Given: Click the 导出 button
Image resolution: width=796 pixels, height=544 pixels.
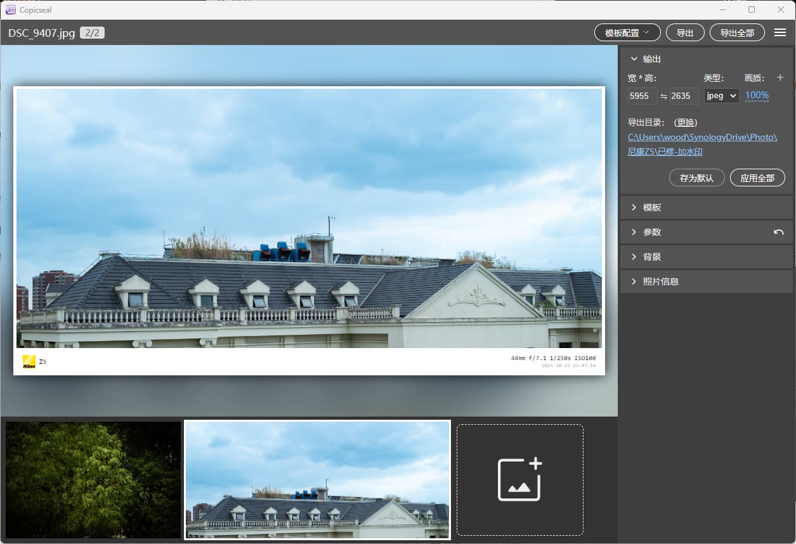Looking at the screenshot, I should point(684,32).
